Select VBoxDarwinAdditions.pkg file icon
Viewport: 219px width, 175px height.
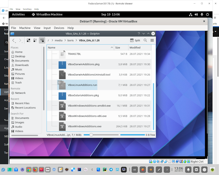point(62,64)
